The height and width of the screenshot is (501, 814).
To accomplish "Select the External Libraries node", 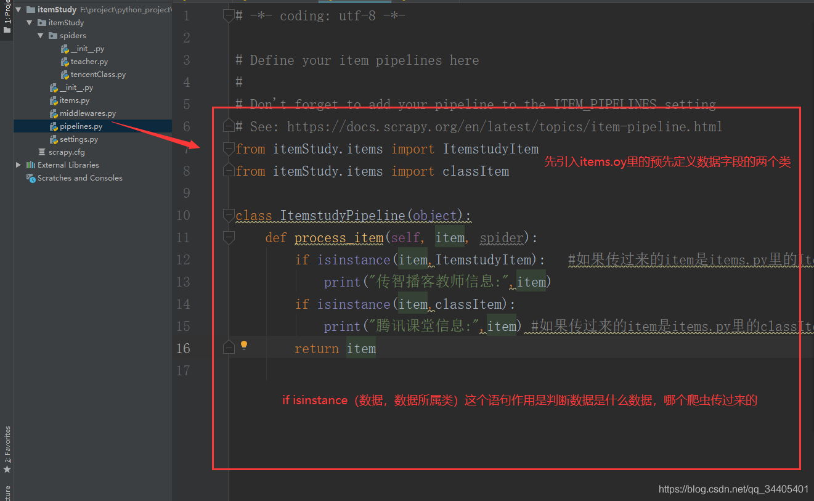I will (68, 165).
